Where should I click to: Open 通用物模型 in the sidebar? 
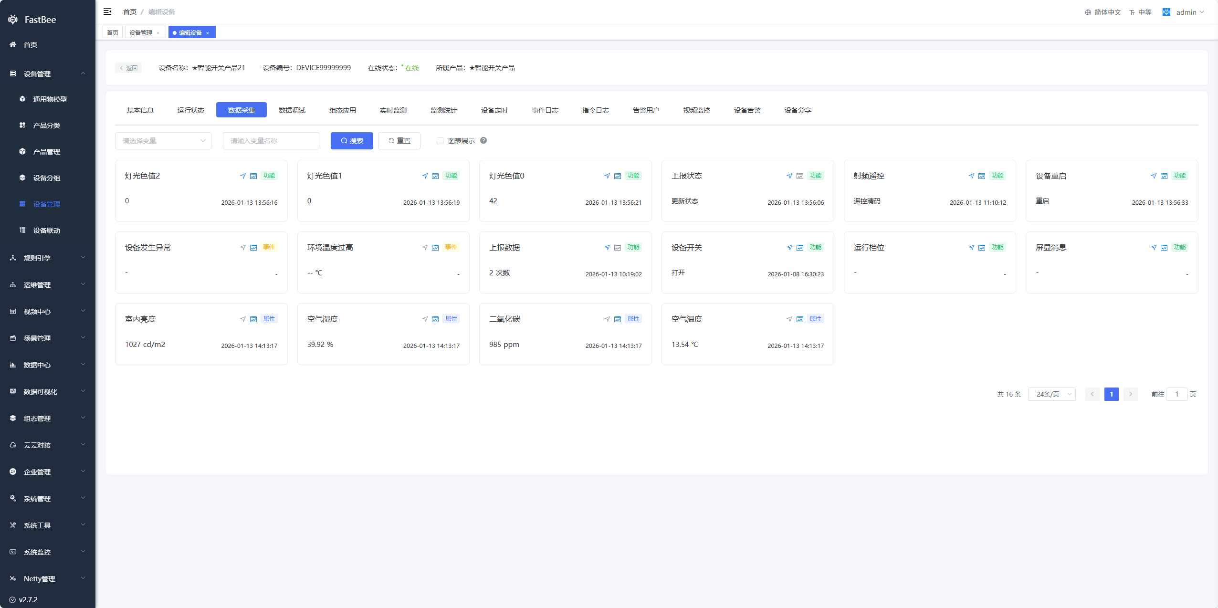click(x=48, y=99)
